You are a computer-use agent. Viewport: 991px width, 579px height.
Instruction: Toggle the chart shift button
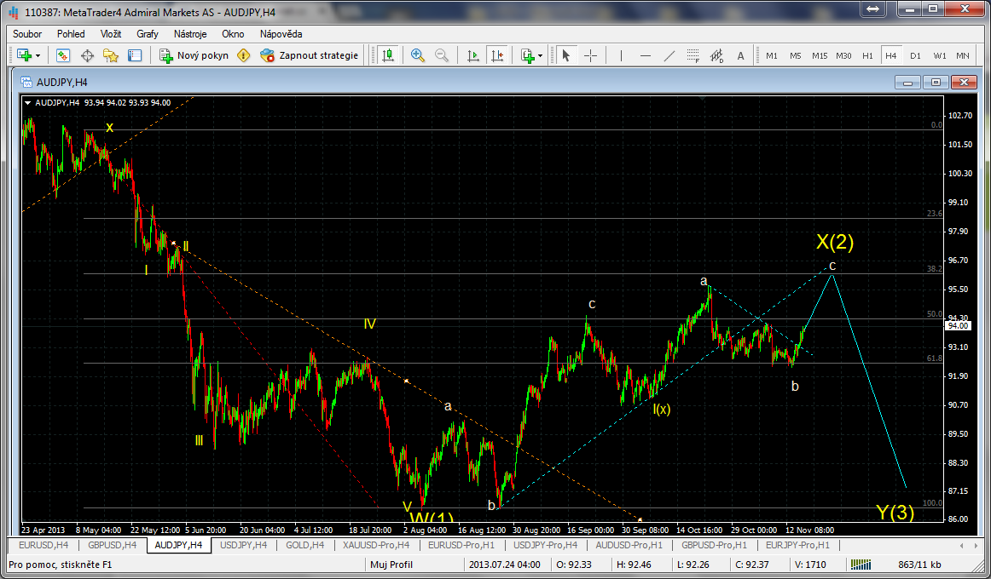(x=497, y=55)
